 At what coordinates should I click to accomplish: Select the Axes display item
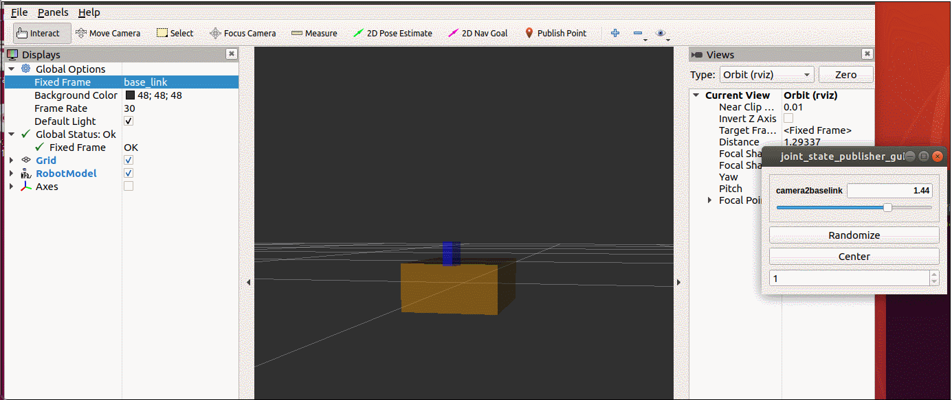click(x=47, y=187)
